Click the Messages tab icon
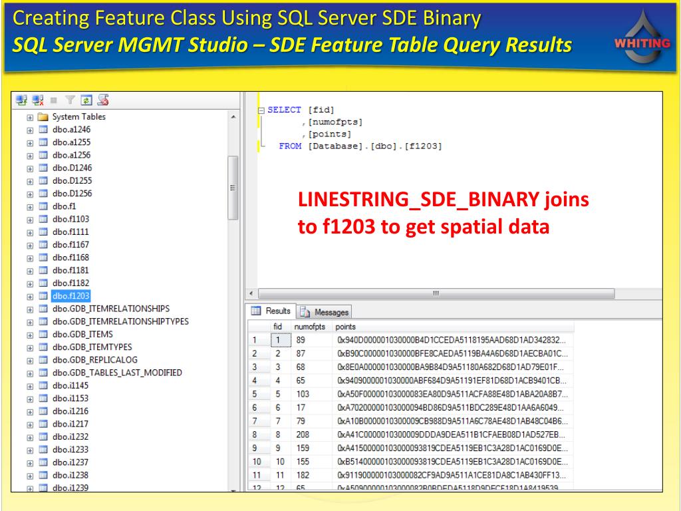The image size is (681, 511). click(x=305, y=312)
